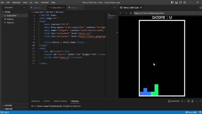Open errors and warnings status indicator
Screen dimensions: 202x114
(5, 112)
